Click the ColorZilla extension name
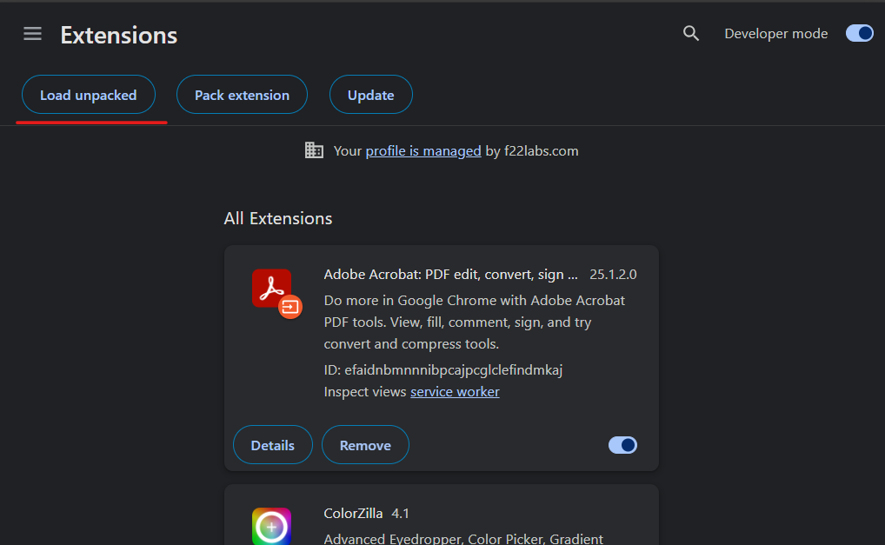 (353, 514)
